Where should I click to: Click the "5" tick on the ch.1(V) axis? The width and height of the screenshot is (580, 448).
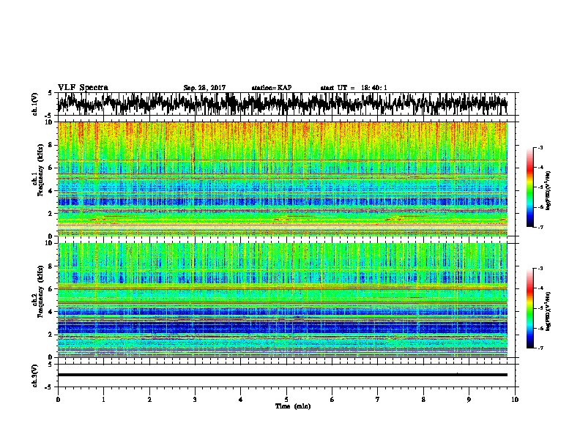click(51, 93)
